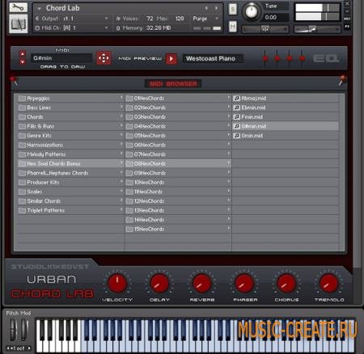
Task: Adjust the Chorus knob
Action: click(286, 283)
